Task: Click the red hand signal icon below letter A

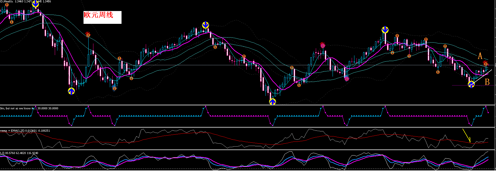Action: point(486,63)
